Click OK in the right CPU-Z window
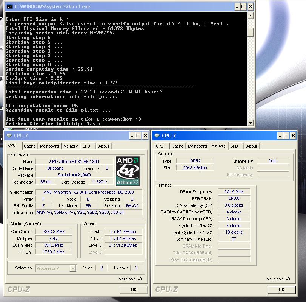Screen dimensions: 306x302 pyautogui.click(x=281, y=290)
